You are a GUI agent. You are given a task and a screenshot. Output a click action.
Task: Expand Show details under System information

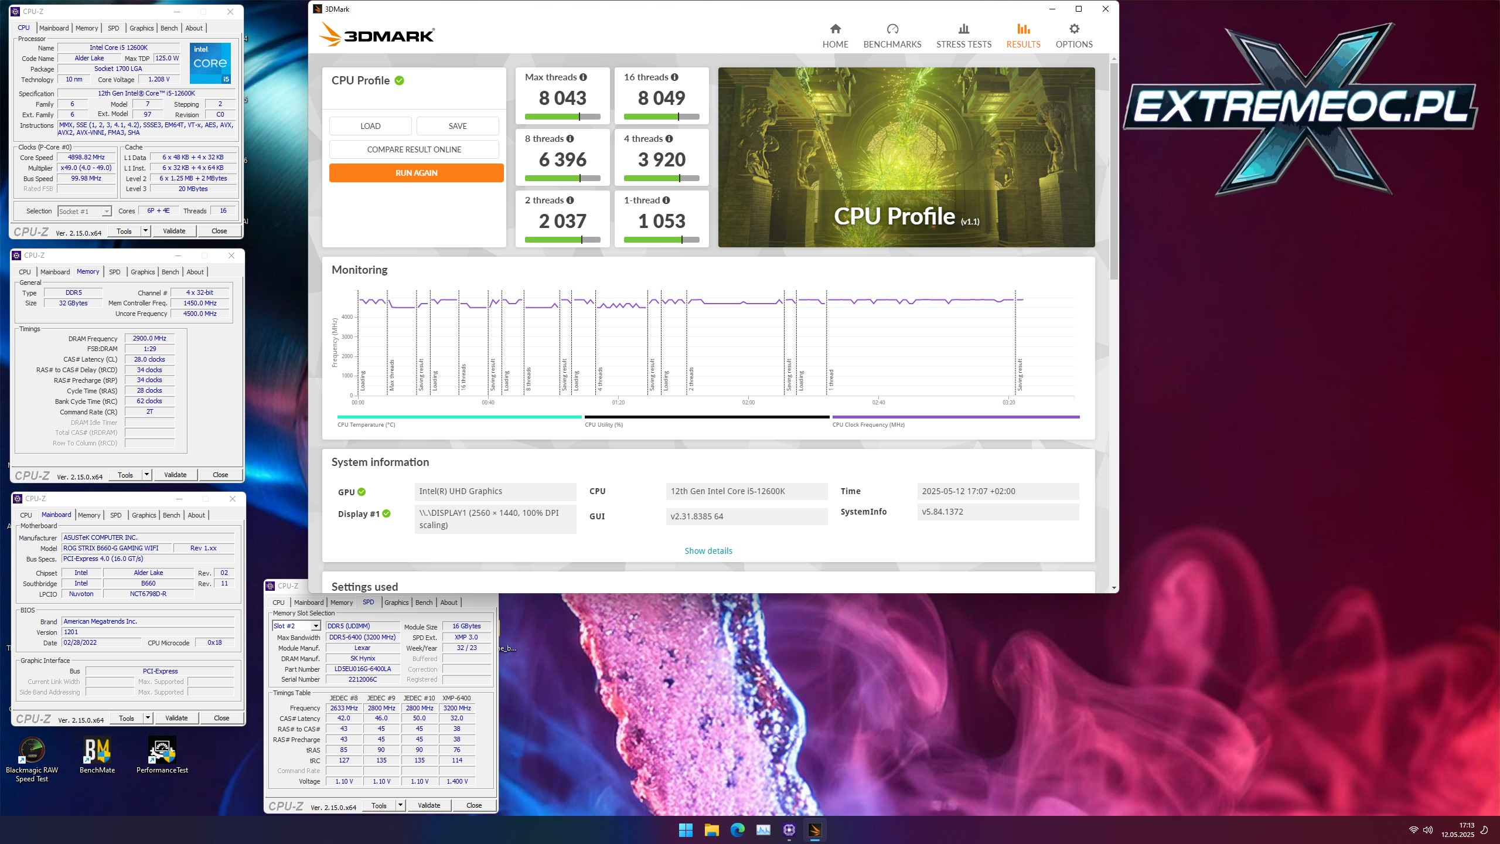[708, 551]
